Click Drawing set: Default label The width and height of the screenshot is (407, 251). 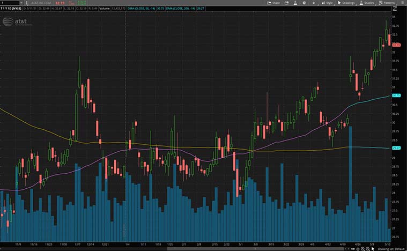coord(390,248)
